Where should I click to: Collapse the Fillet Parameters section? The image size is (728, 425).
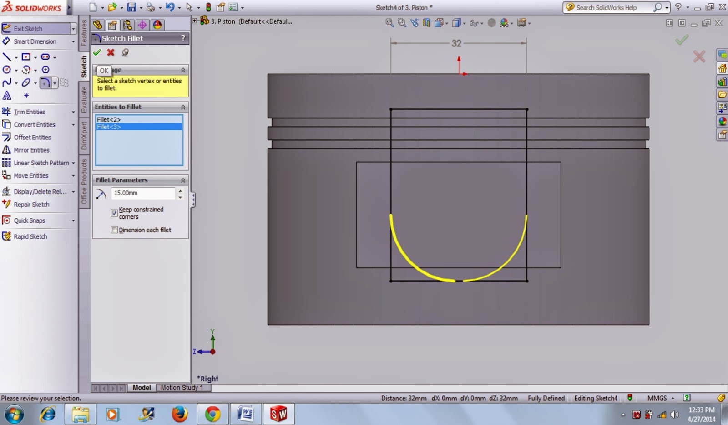pyautogui.click(x=184, y=180)
